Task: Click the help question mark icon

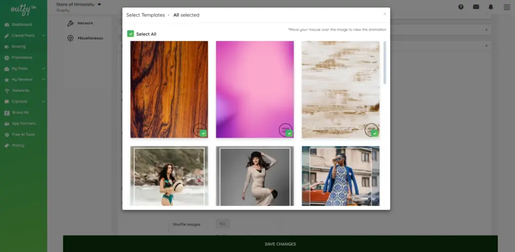Action: coord(461,7)
